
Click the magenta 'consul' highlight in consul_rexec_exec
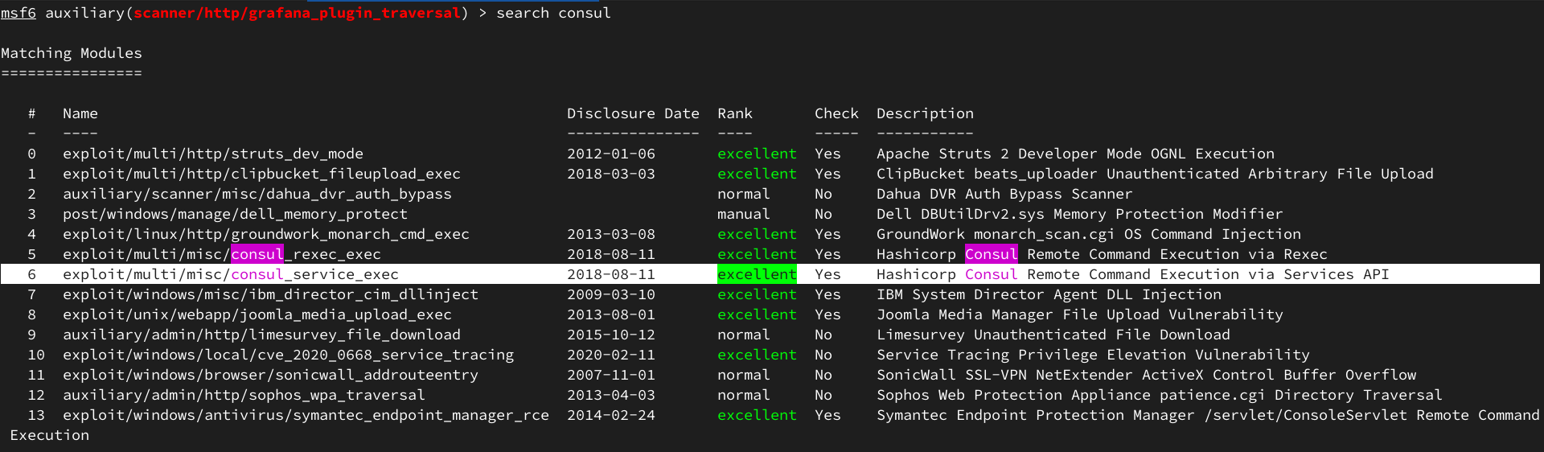[x=257, y=254]
